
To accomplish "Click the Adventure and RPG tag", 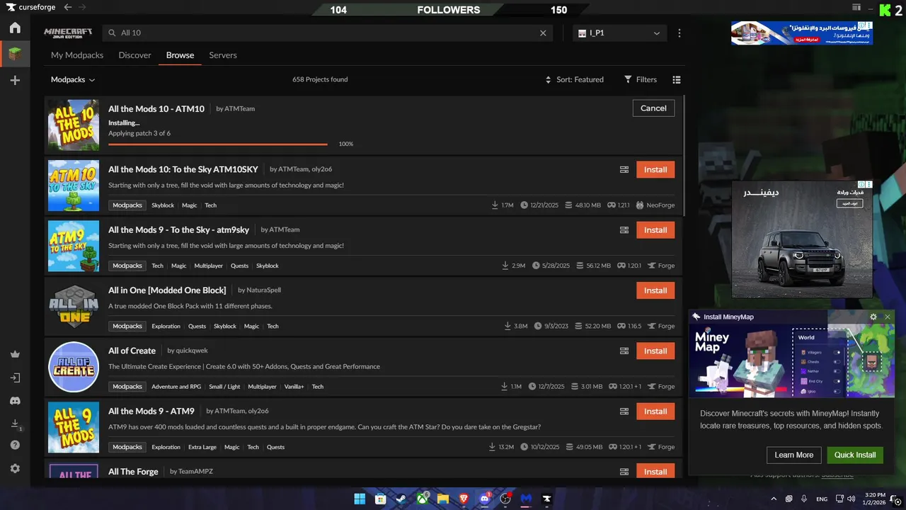I will click(x=176, y=387).
